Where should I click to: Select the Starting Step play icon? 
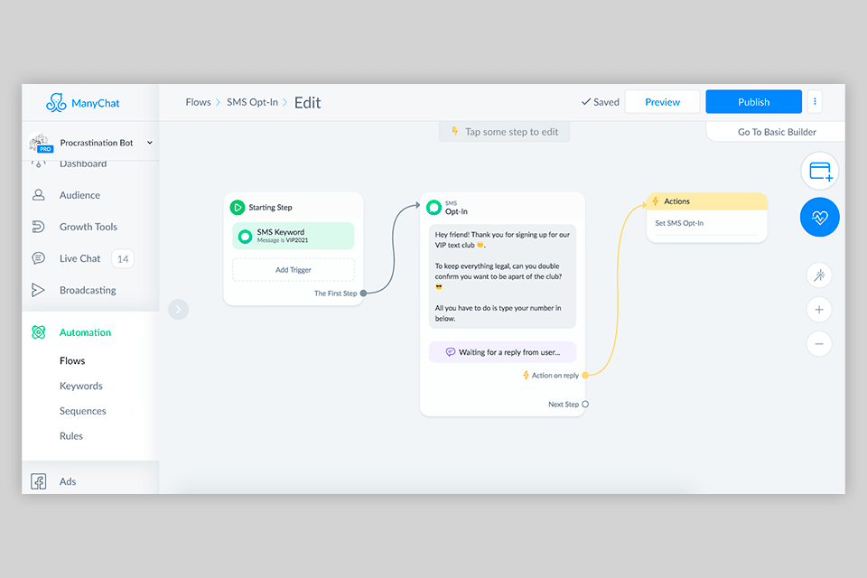click(x=238, y=208)
